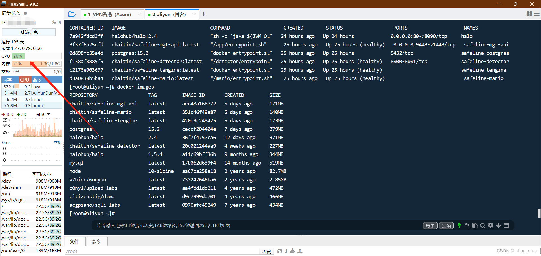Open terminal settings gear icon
Image resolution: width=541 pixels, height=256 pixels.
click(x=491, y=225)
